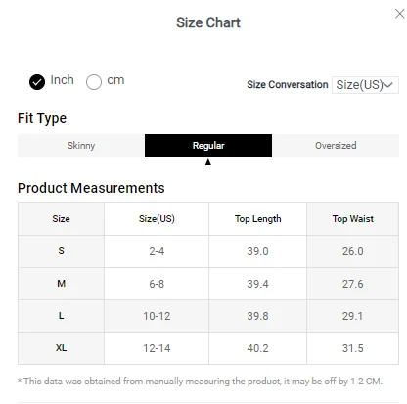The image size is (407, 404).
Task: Click the Size column header
Action: [61, 219]
